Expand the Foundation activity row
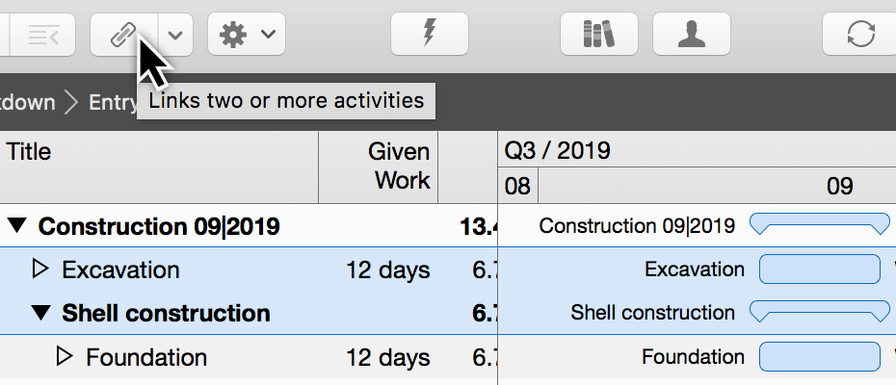Image resolution: width=896 pixels, height=385 pixels. (x=65, y=357)
